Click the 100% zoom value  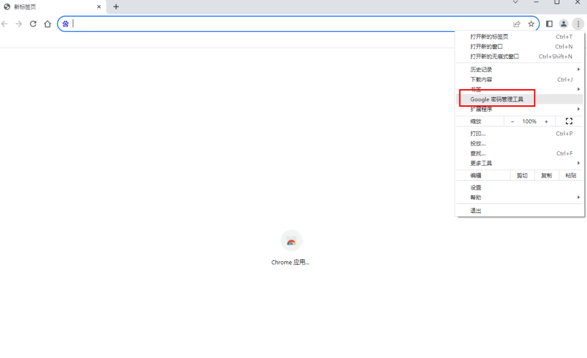(x=530, y=121)
